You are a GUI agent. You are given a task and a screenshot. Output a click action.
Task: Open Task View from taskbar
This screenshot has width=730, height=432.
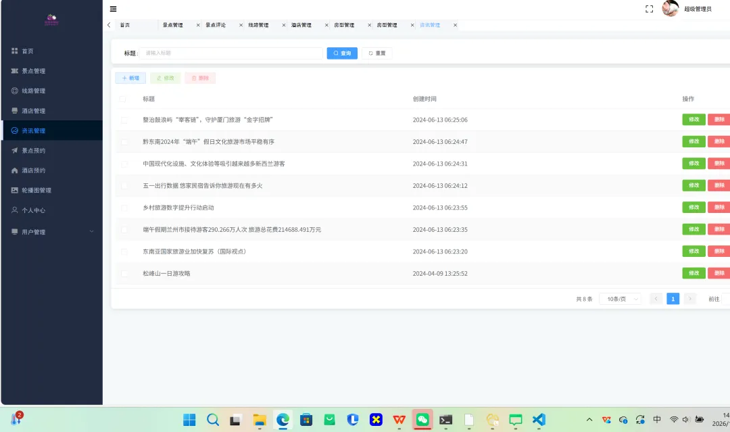point(236,420)
